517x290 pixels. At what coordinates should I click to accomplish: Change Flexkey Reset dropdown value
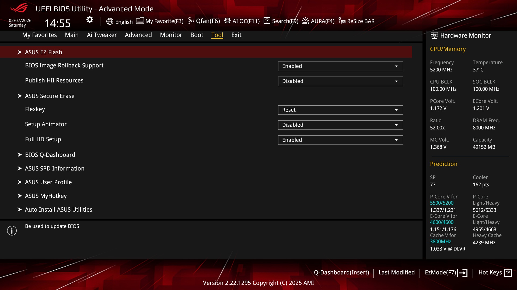pyautogui.click(x=340, y=110)
